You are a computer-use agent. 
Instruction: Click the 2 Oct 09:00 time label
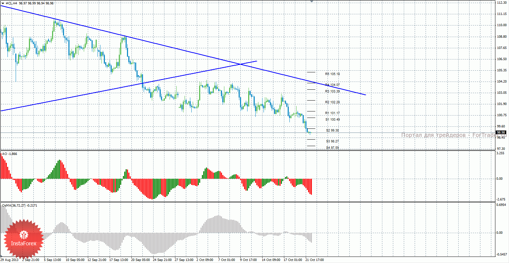(x=206, y=260)
